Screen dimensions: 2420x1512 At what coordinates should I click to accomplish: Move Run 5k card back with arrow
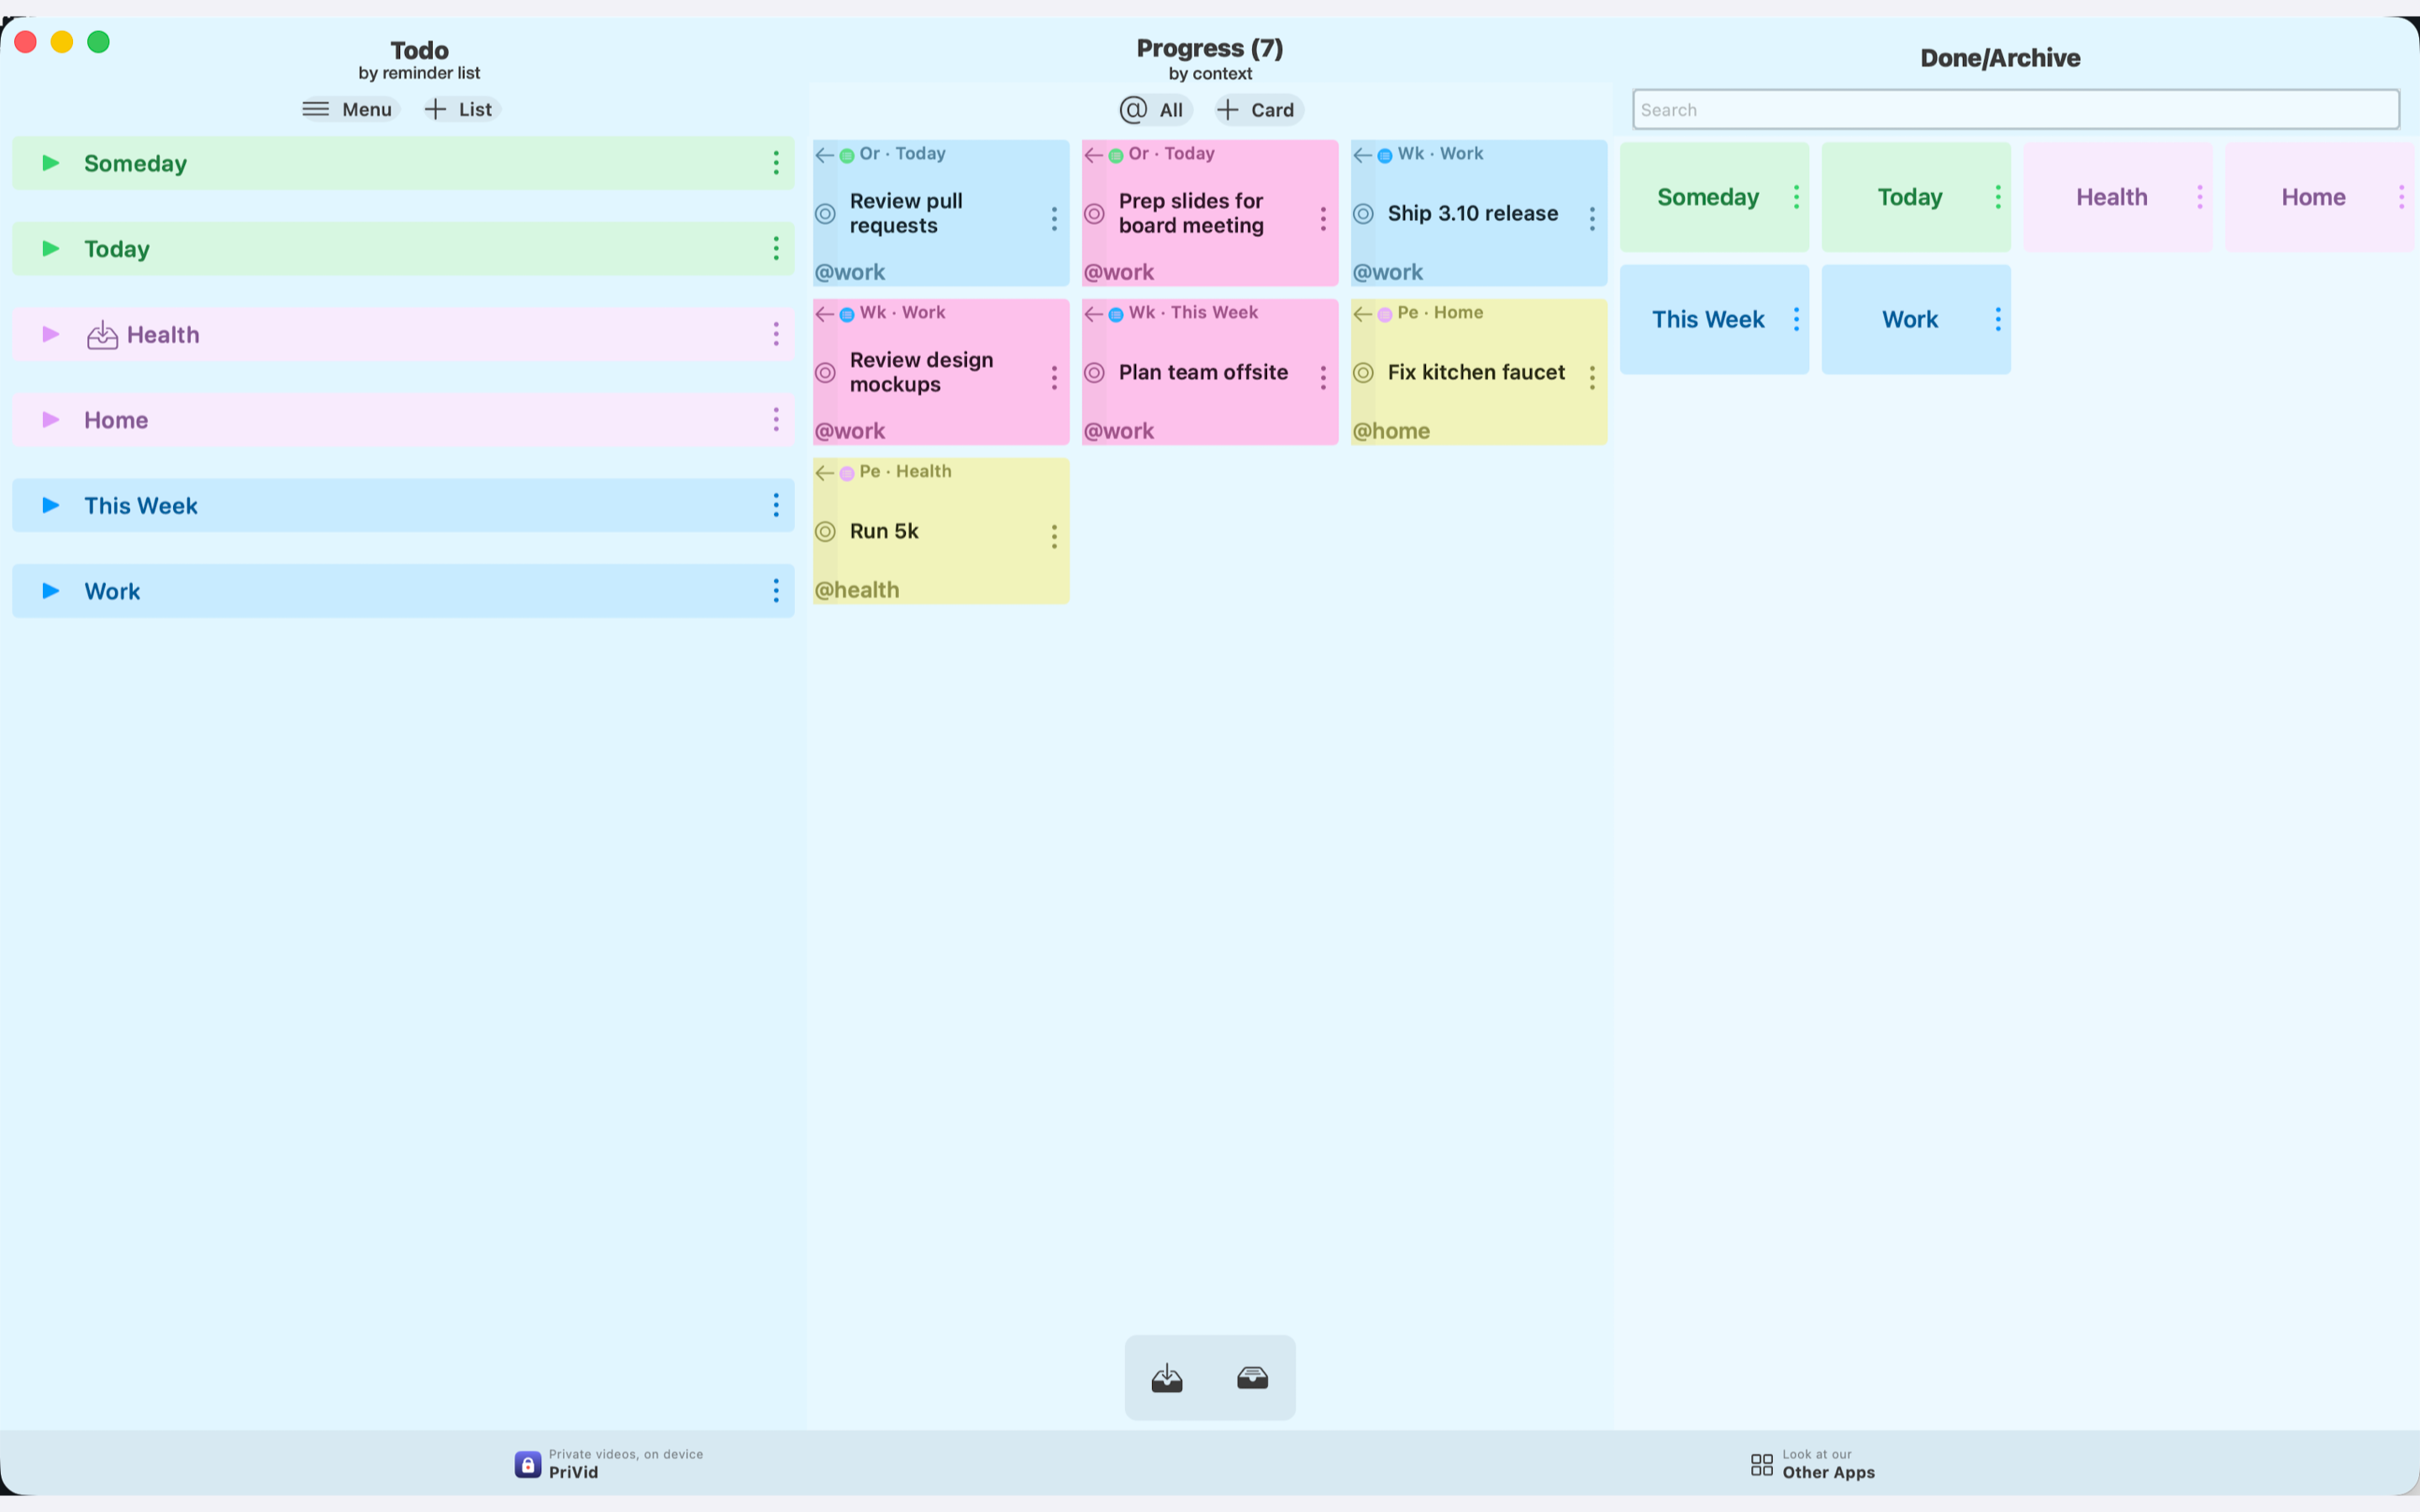tap(825, 473)
